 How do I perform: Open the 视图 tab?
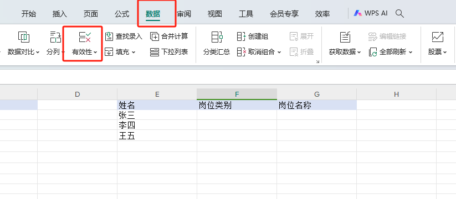click(215, 14)
